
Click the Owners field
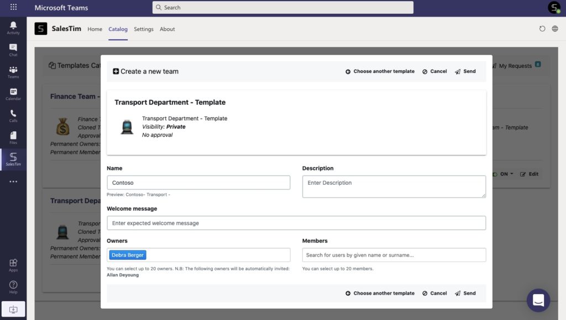point(198,255)
